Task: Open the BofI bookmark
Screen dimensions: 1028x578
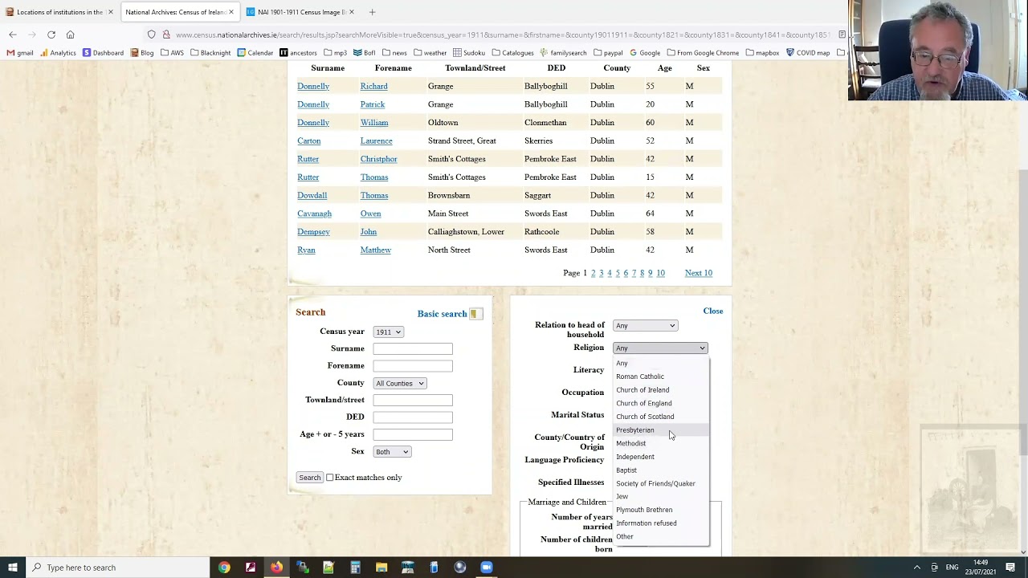Action: tap(364, 53)
